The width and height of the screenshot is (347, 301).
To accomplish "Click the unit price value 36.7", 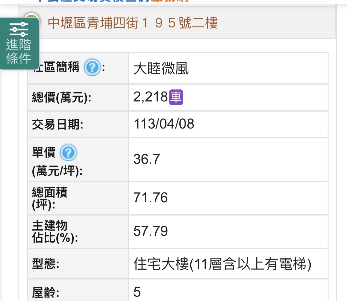I will click(147, 159).
